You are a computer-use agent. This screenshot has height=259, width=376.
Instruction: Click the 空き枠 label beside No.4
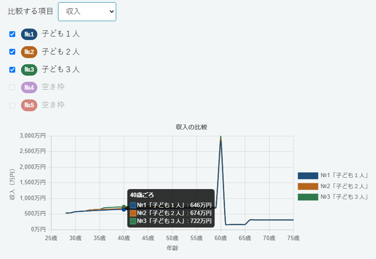53,87
